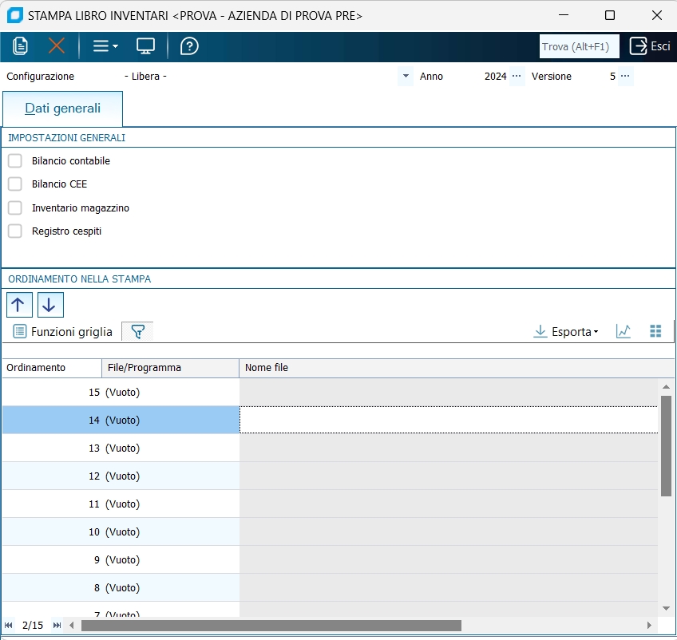Click the Trova search field
The width and height of the screenshot is (677, 640).
(x=579, y=46)
